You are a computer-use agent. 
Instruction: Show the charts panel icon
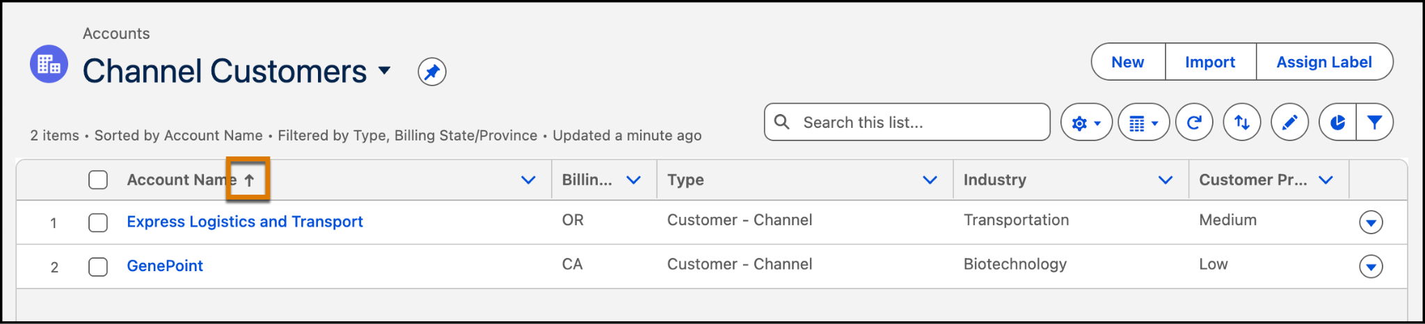click(x=1337, y=122)
